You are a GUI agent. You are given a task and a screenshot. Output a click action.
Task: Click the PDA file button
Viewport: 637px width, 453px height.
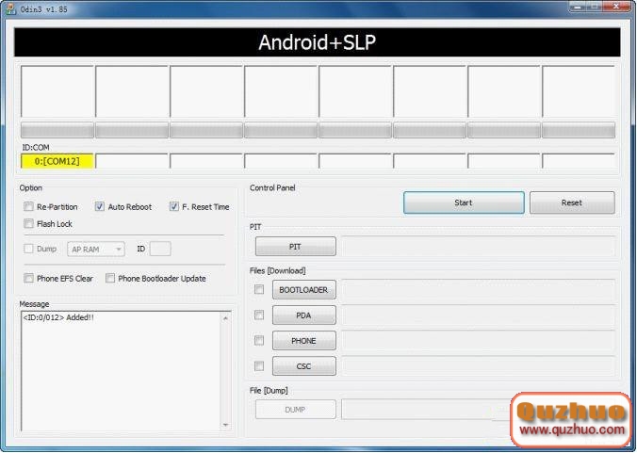303,315
